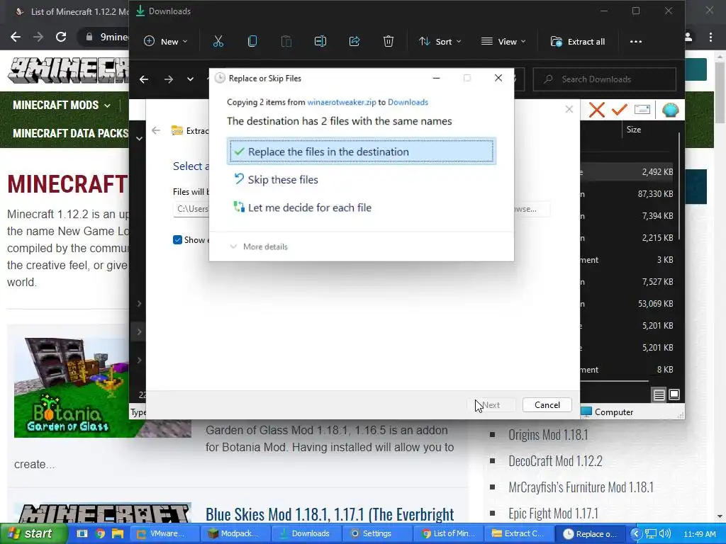Open Minecraft Data Packs menu item
726x544 pixels.
(70, 133)
